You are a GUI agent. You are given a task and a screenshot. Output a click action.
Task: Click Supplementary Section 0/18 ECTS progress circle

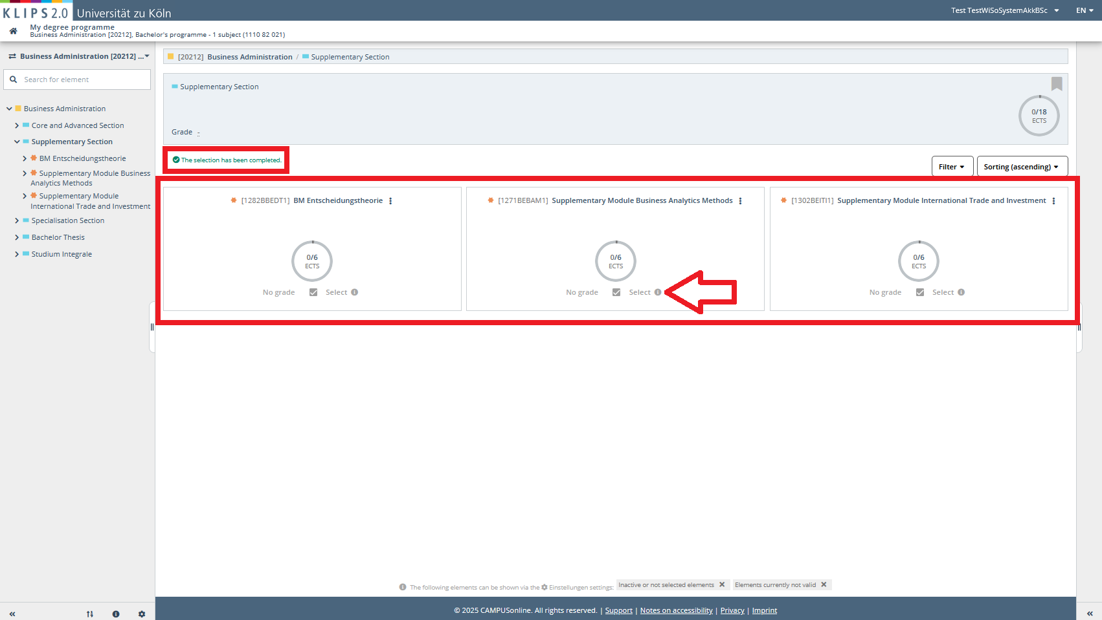pyautogui.click(x=1039, y=116)
